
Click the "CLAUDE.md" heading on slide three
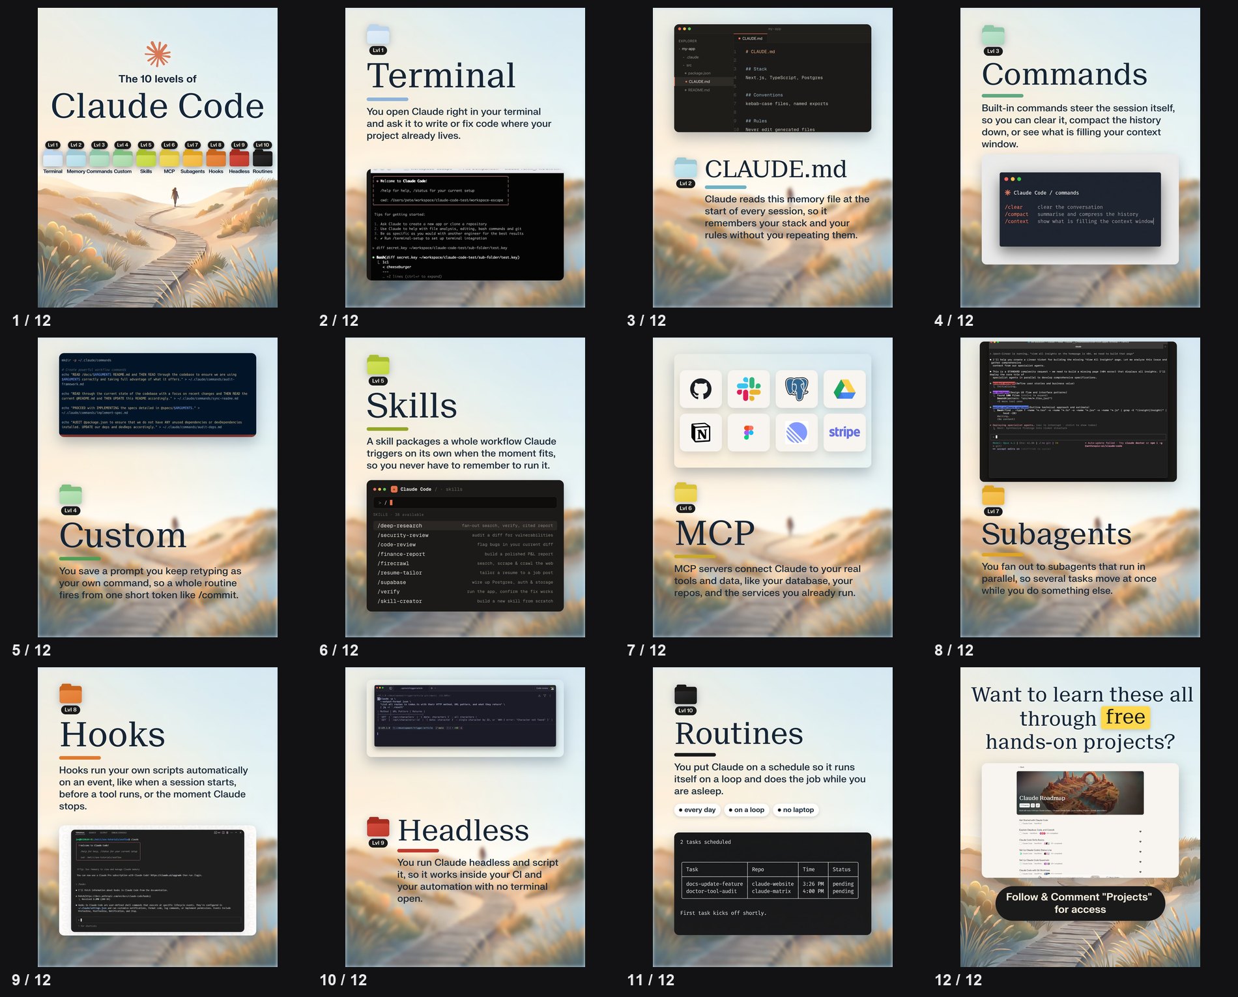coord(775,169)
